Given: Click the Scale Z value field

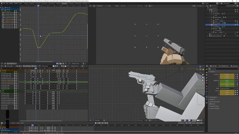Looking at the screenshot, I should 227,94.
